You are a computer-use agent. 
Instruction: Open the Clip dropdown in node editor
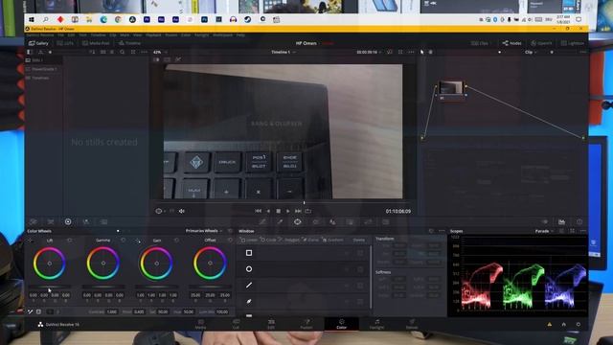coord(531,52)
